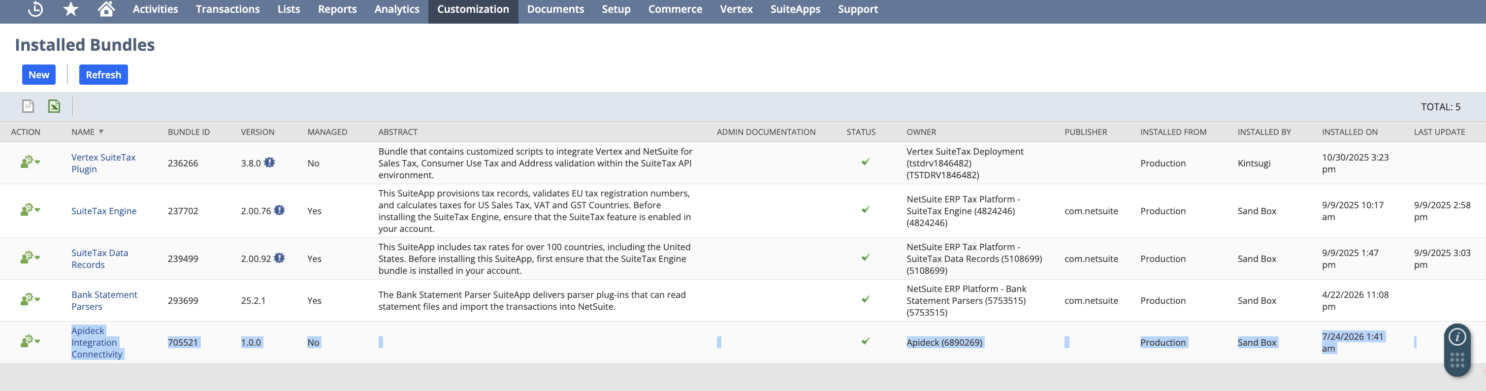This screenshot has width=1486, height=391.
Task: Click status checkmark for Apideck bundle
Action: coord(865,341)
